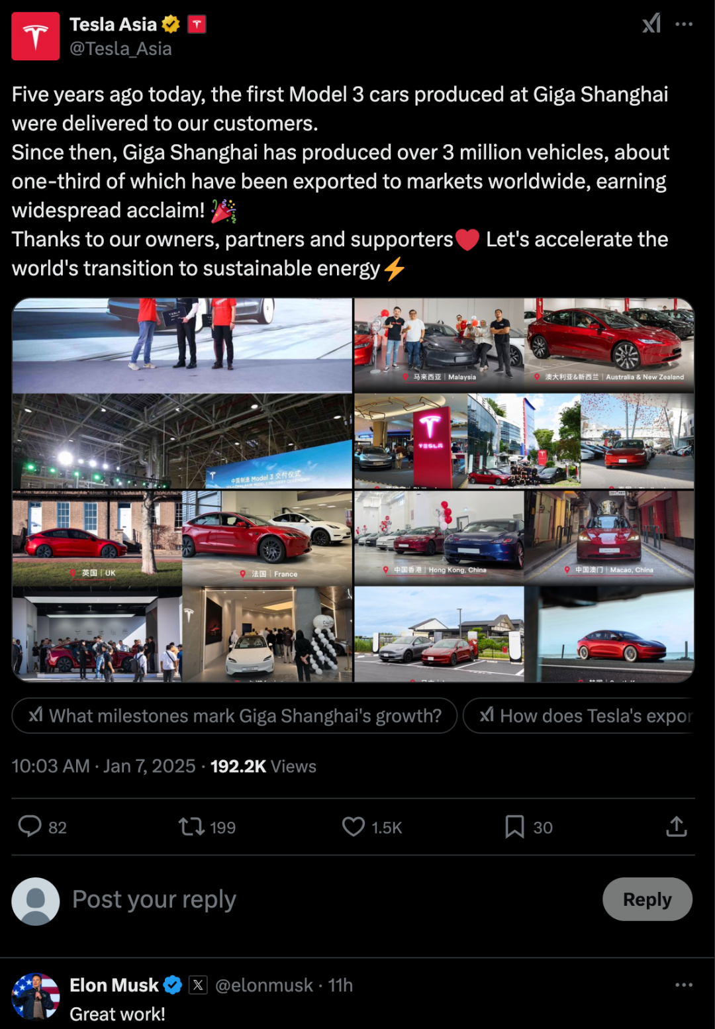Click the X affiliate badge beside Elon Musk
The image size is (715, 1029).
pyautogui.click(x=198, y=985)
